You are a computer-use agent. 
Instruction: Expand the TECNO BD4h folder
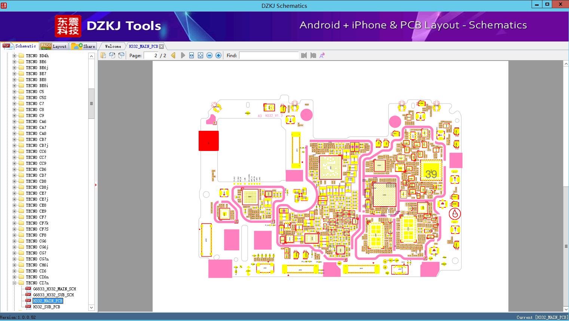14,56
